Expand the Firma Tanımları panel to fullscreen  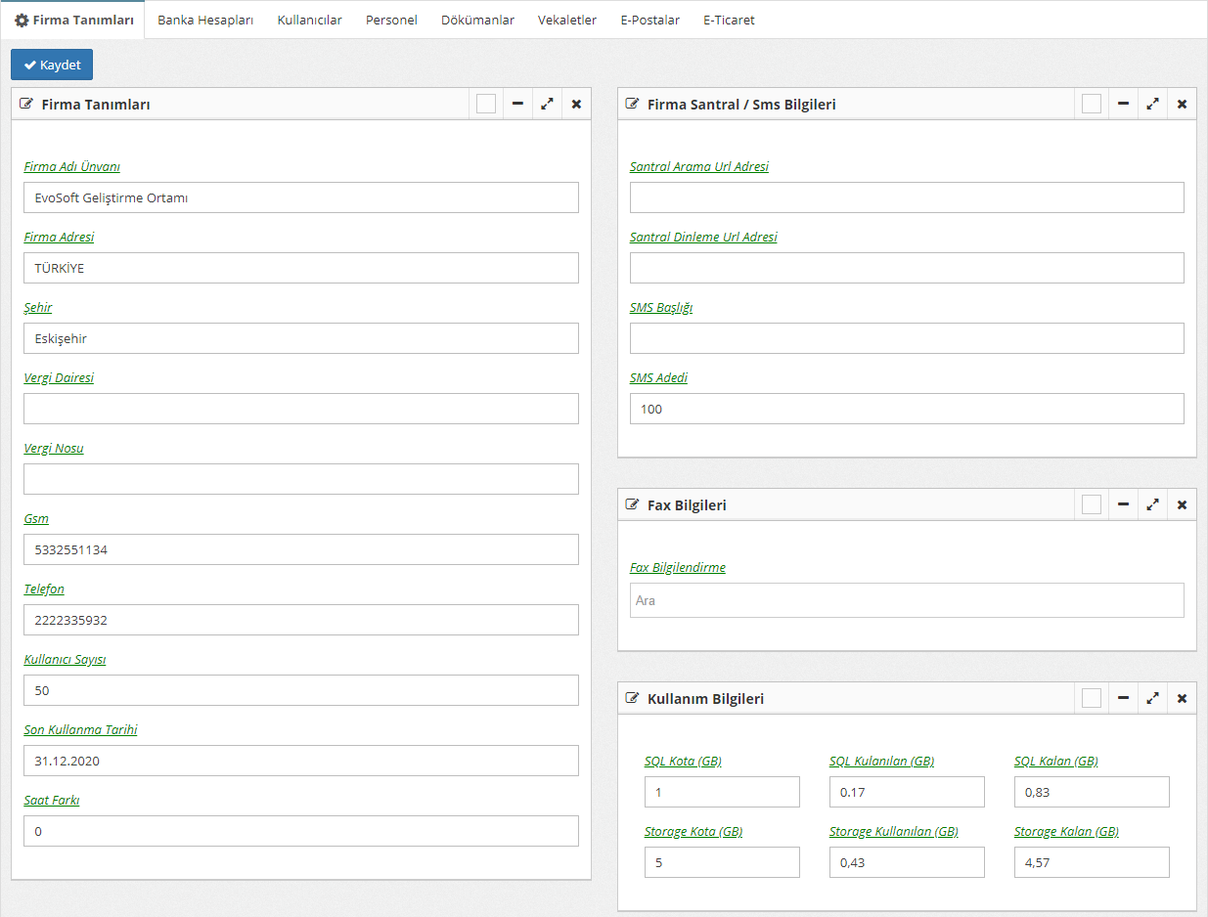[547, 104]
